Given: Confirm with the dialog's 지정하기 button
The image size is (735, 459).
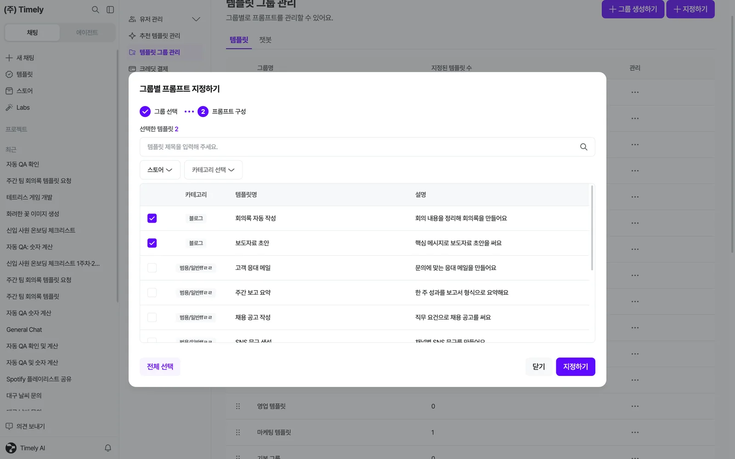Looking at the screenshot, I should 576,367.
